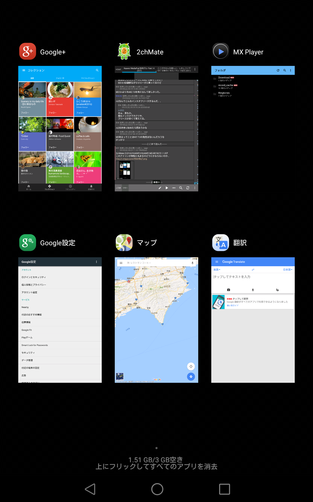Screen dimensions: 313x502
Task: Tap HOME button in 2chMate header
Action: (118, 69)
